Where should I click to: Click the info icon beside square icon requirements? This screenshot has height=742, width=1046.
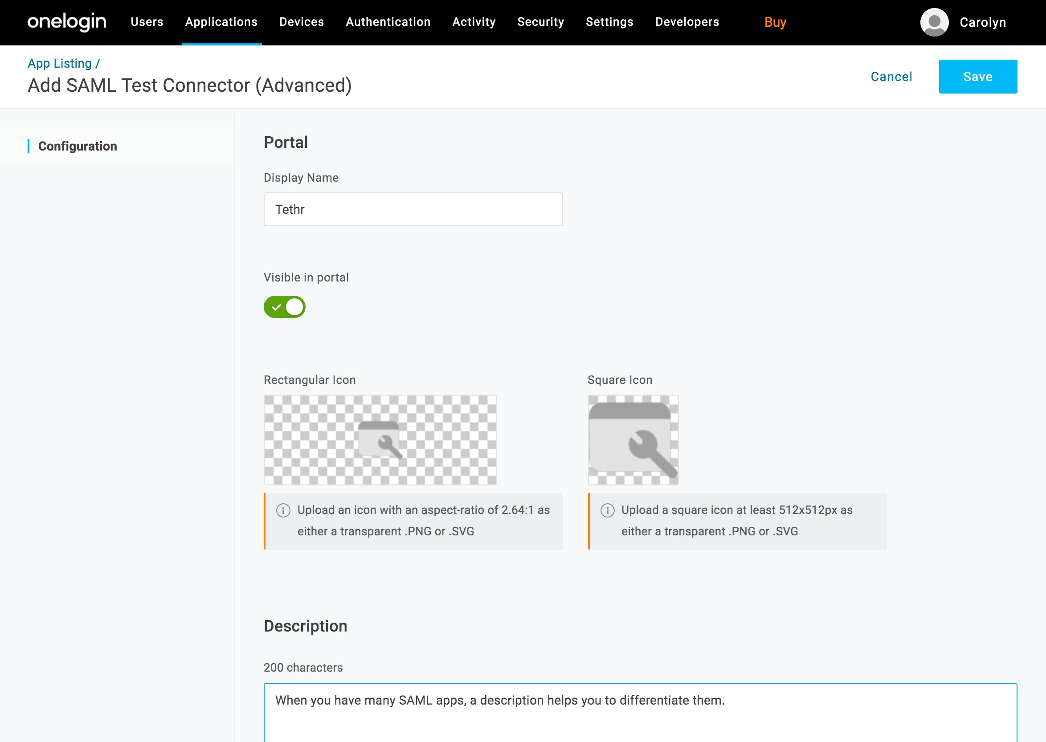608,510
